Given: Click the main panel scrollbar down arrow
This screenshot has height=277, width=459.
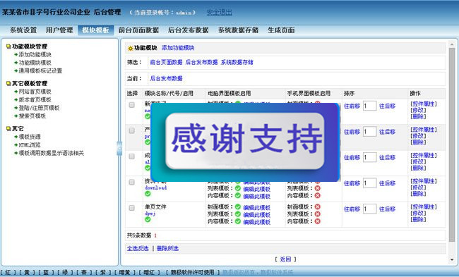Looking at the screenshot, I should pos(452,259).
